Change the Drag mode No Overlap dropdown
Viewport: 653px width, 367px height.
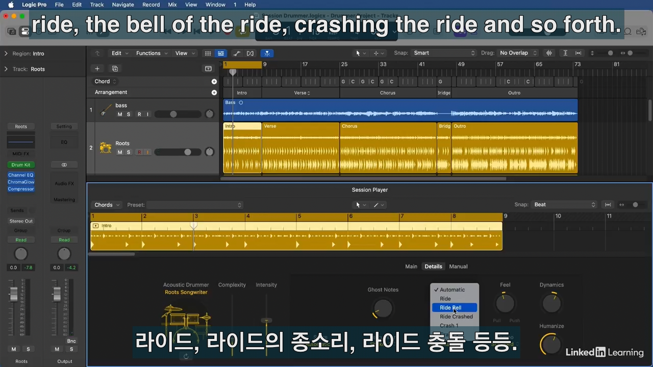point(518,53)
